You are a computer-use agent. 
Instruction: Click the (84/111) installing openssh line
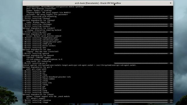(36, 53)
